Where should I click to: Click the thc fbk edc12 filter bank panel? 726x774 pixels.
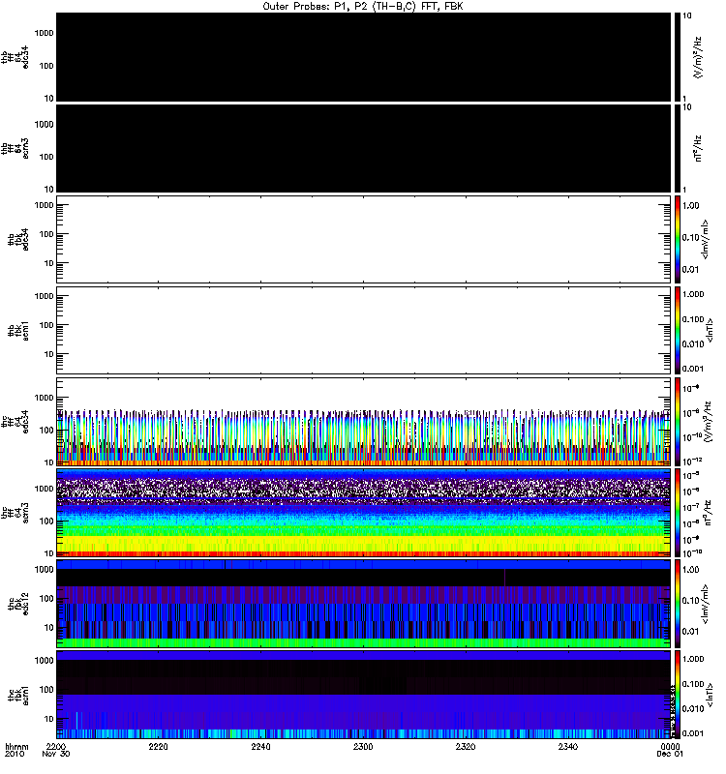click(x=364, y=604)
